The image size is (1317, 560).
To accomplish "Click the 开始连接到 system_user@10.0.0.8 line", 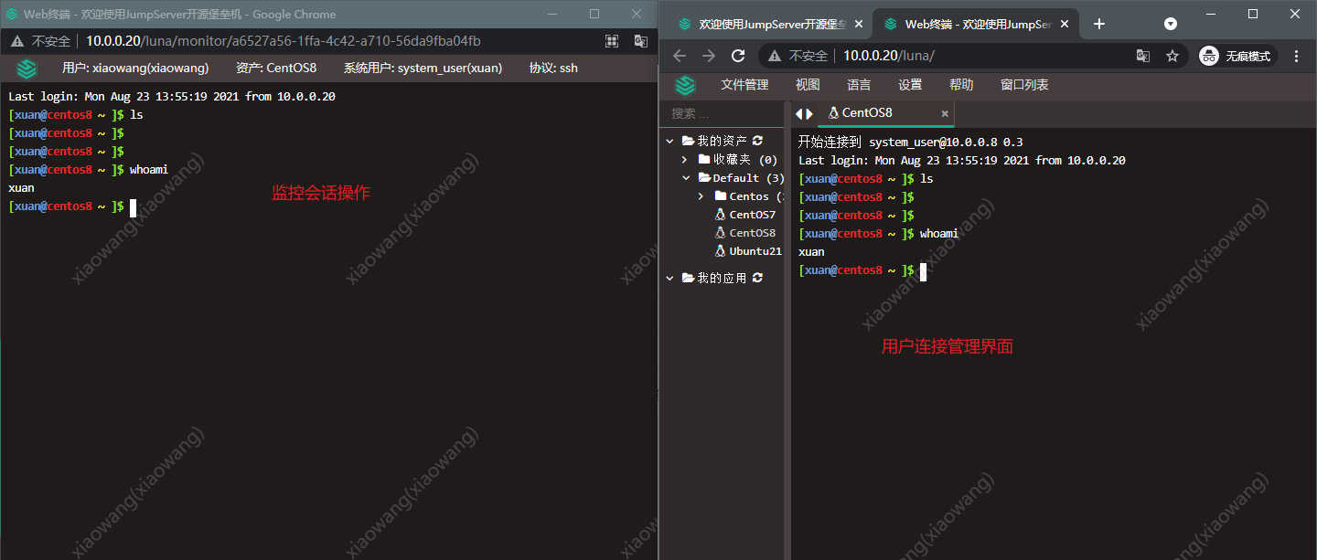I will click(x=910, y=143).
